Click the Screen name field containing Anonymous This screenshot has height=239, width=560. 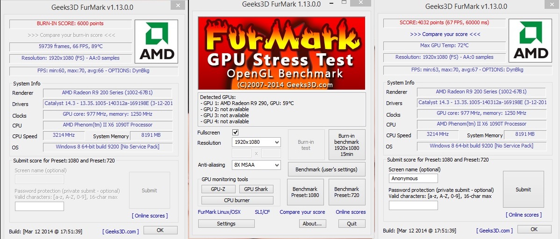413,178
